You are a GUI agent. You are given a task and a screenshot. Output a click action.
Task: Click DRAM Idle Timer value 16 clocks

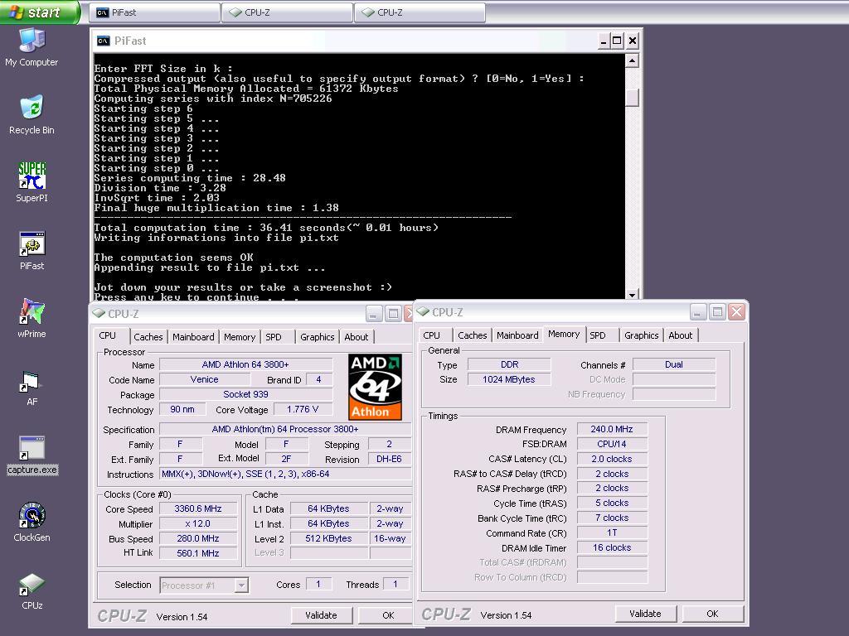pyautogui.click(x=612, y=548)
